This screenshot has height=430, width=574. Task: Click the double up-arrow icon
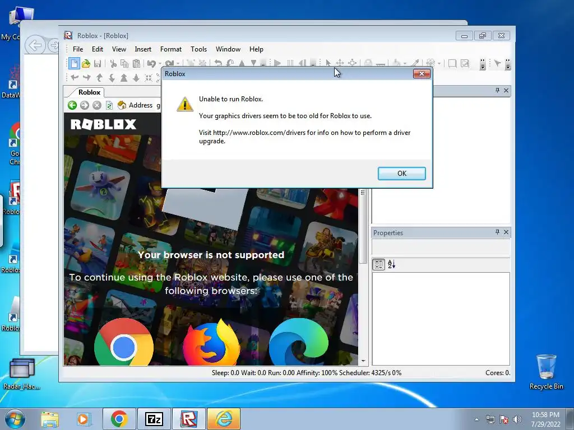(124, 77)
